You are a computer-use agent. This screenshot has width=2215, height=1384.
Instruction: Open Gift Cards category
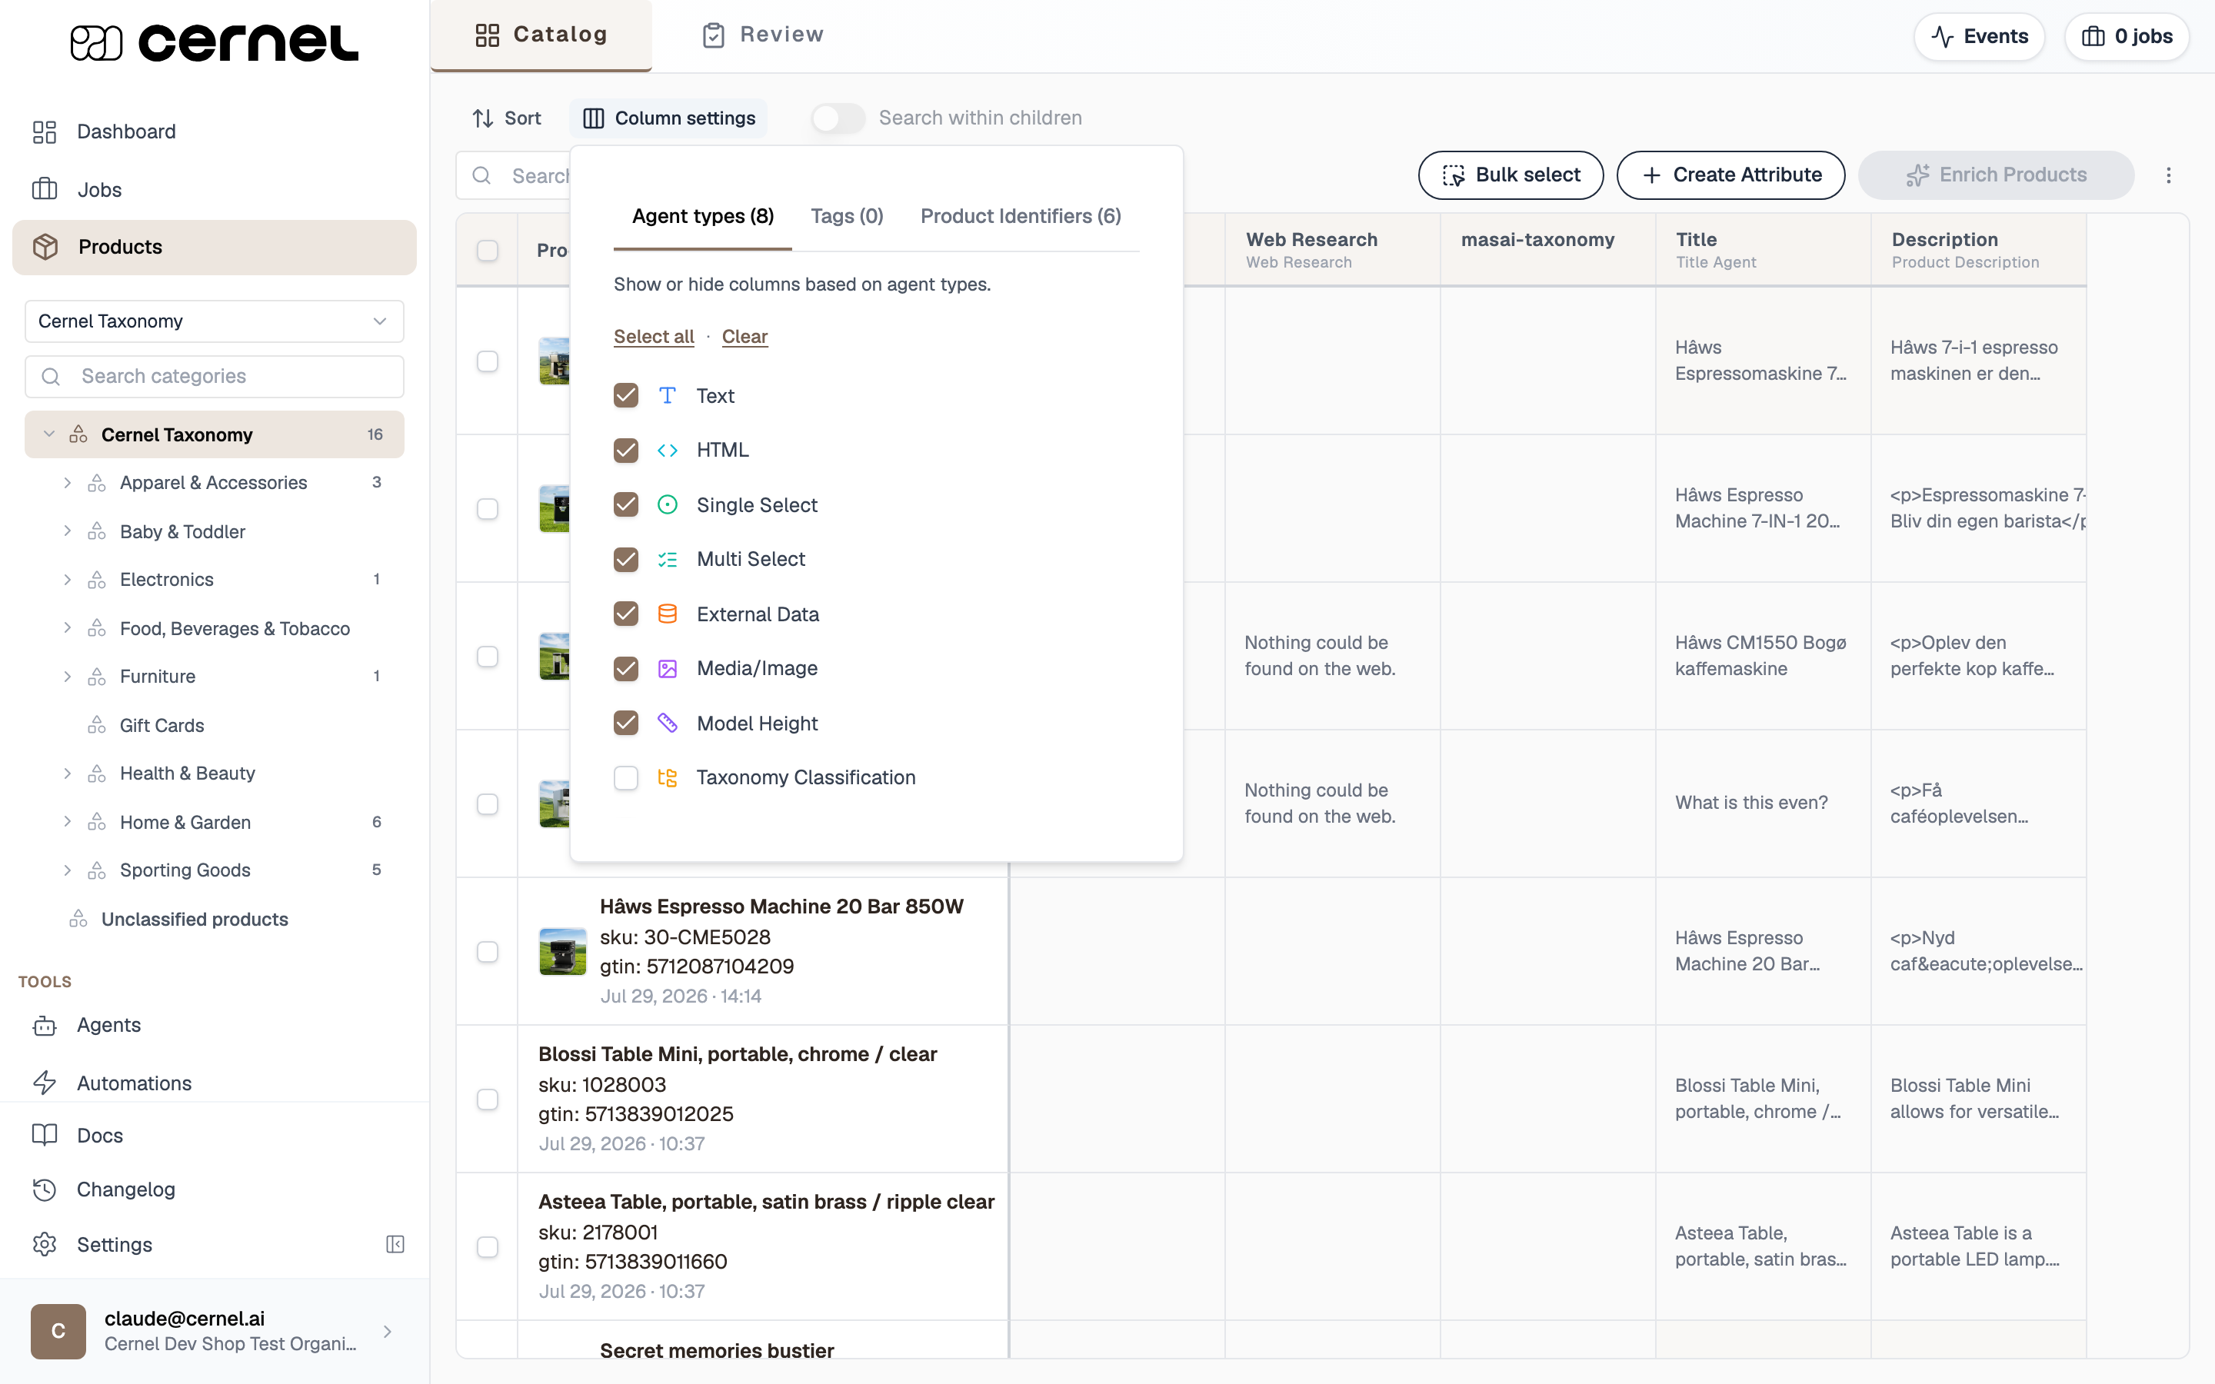tap(161, 725)
